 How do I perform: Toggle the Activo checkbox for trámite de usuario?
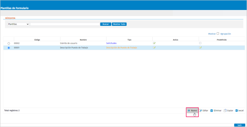(x=154, y=43)
